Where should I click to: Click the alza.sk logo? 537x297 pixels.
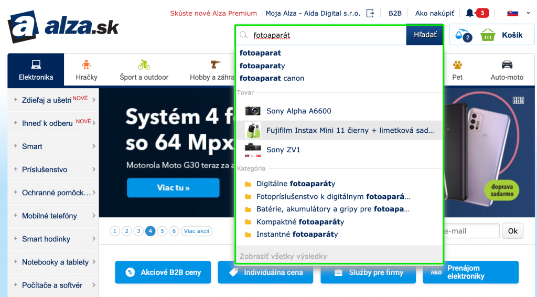coord(63,27)
